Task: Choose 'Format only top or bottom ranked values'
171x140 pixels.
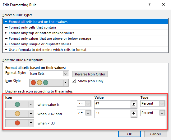Action: click(85, 33)
